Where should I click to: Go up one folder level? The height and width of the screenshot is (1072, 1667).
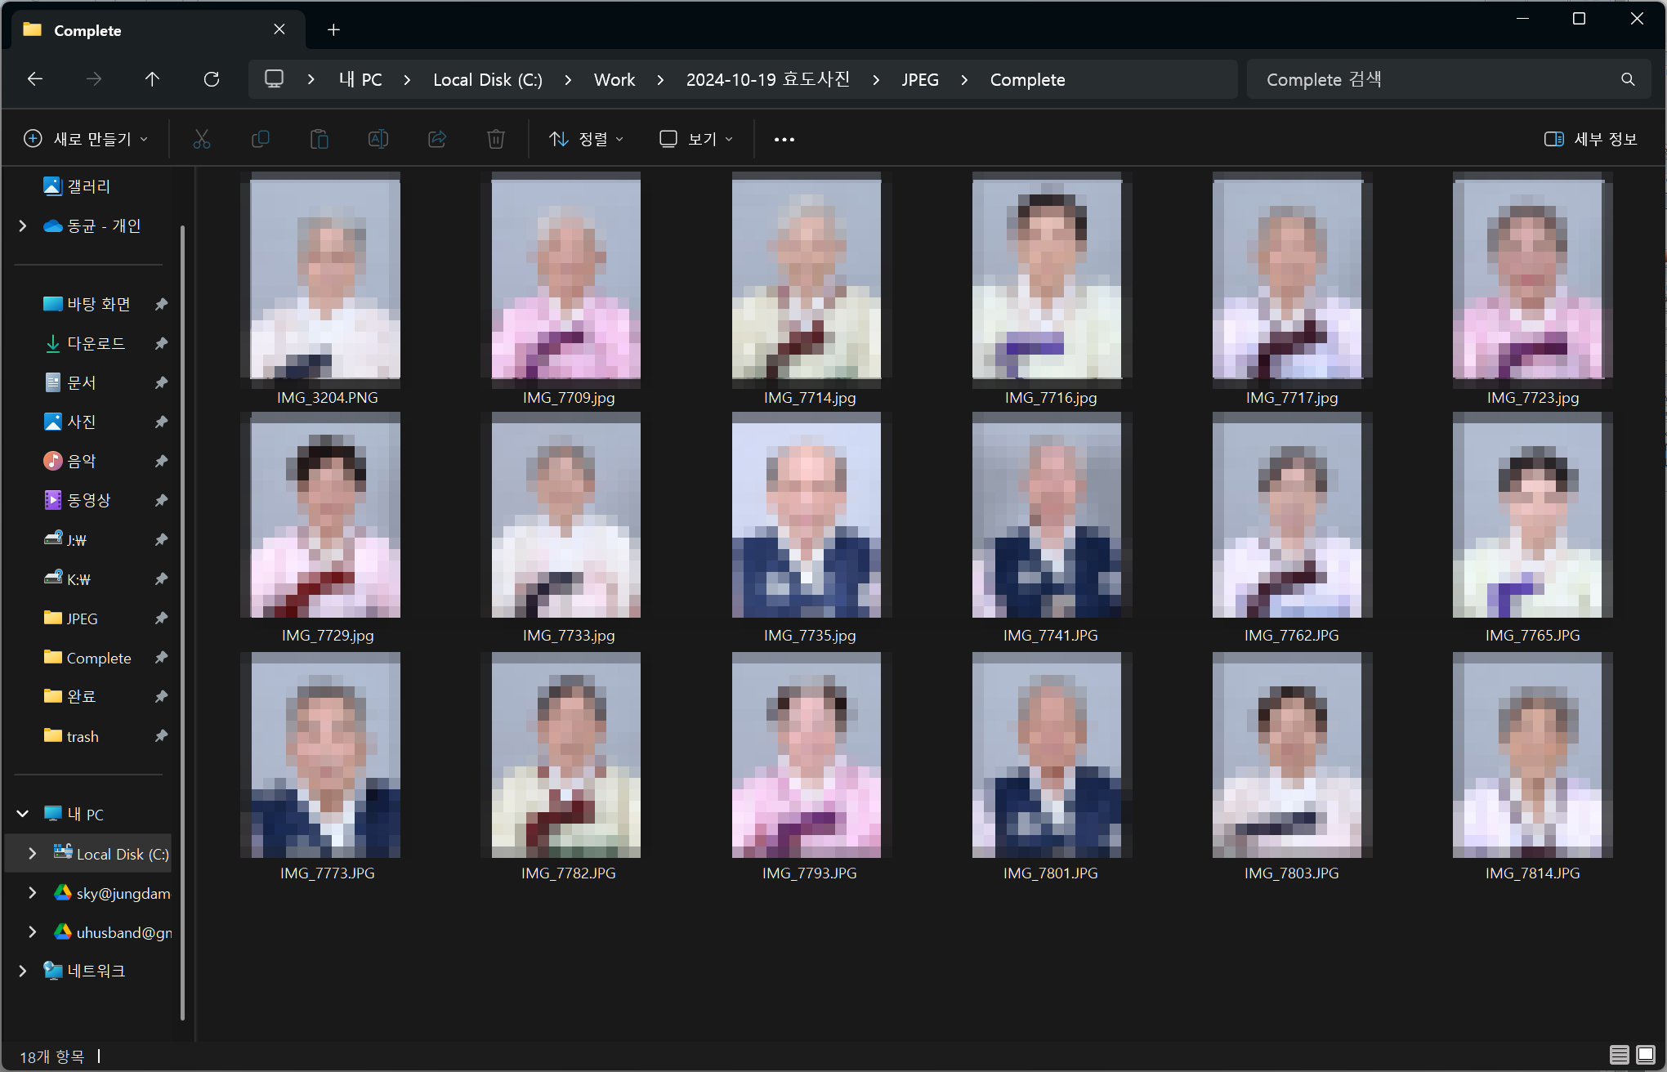[x=152, y=79]
